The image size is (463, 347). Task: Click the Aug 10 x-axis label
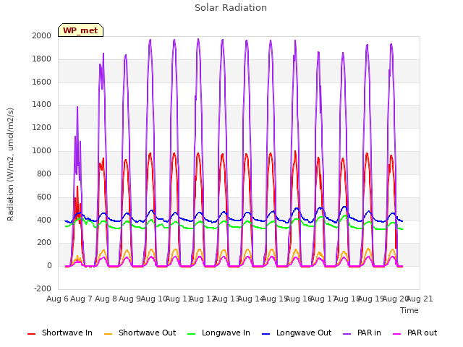[x=154, y=299]
